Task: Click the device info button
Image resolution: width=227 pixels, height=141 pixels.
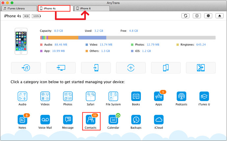Action: coord(197,16)
